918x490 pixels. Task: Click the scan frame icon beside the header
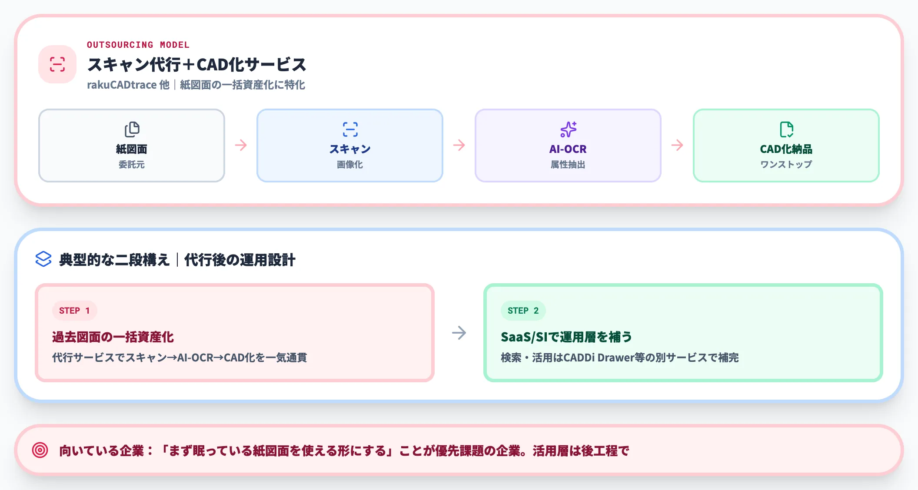(57, 63)
